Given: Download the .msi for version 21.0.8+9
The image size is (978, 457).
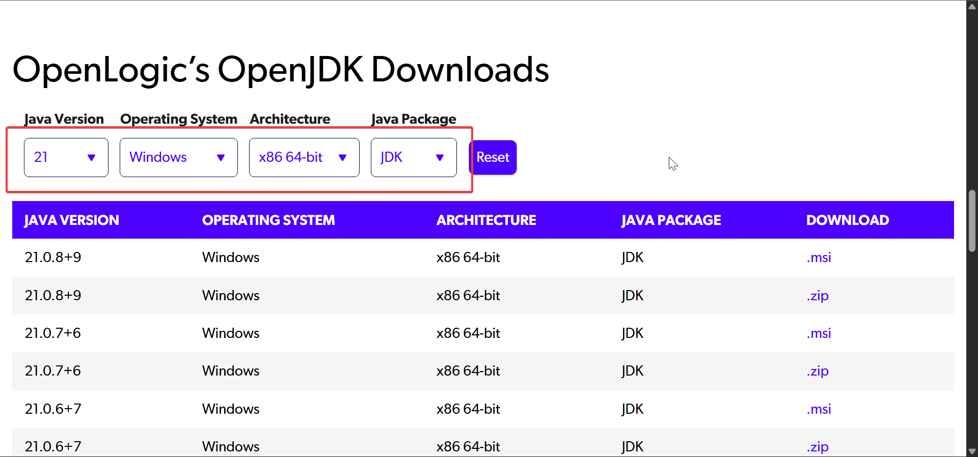Looking at the screenshot, I should coord(819,258).
